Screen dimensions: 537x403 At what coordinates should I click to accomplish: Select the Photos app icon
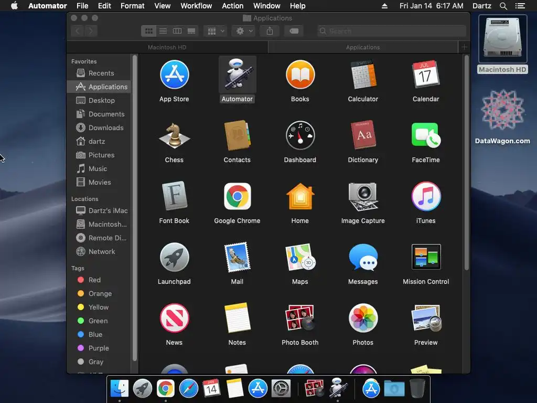click(363, 318)
